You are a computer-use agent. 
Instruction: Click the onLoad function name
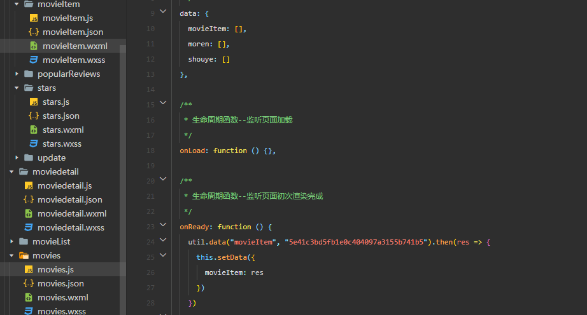tap(192, 151)
